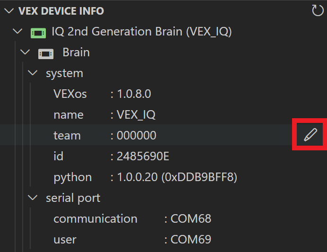This screenshot has height=252, width=327.
Task: Collapse the IQ 2nd Generation Brain node
Action: pyautogui.click(x=18, y=32)
